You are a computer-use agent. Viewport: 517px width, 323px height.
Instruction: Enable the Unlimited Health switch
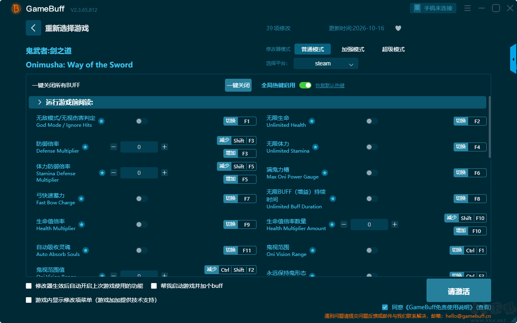click(x=372, y=121)
